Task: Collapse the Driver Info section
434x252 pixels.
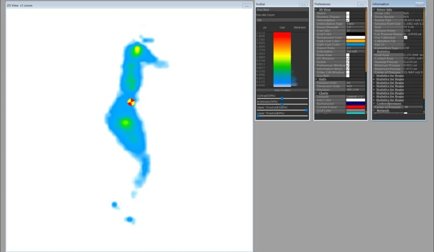Action: coord(374,10)
